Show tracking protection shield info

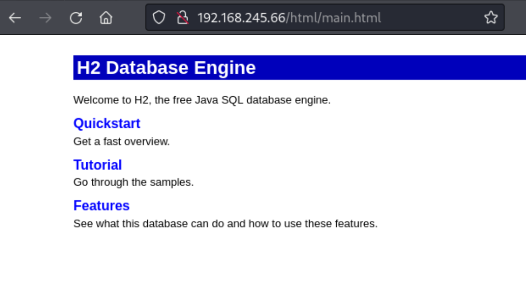click(159, 18)
